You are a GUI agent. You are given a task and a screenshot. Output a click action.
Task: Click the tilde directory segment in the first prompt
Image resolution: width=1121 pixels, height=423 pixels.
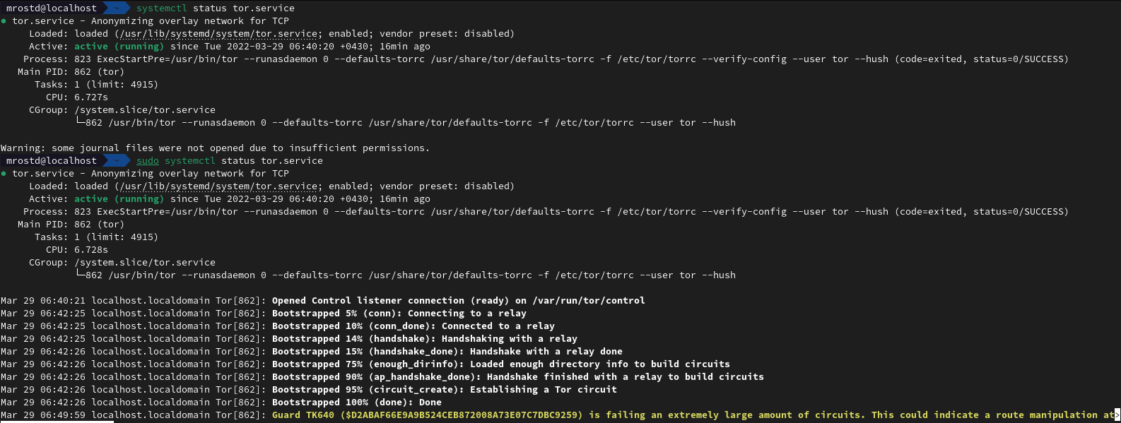click(x=116, y=8)
